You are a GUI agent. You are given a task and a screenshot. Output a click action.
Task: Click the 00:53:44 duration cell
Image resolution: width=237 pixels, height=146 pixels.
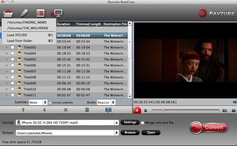[x=64, y=41]
